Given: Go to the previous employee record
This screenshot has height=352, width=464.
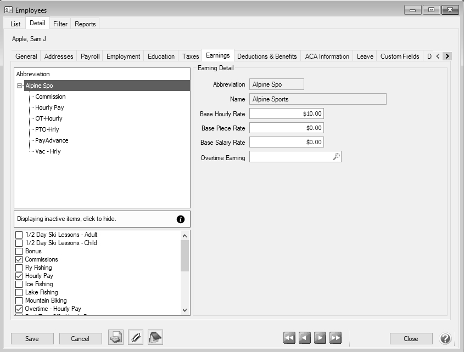Looking at the screenshot, I should [305, 338].
